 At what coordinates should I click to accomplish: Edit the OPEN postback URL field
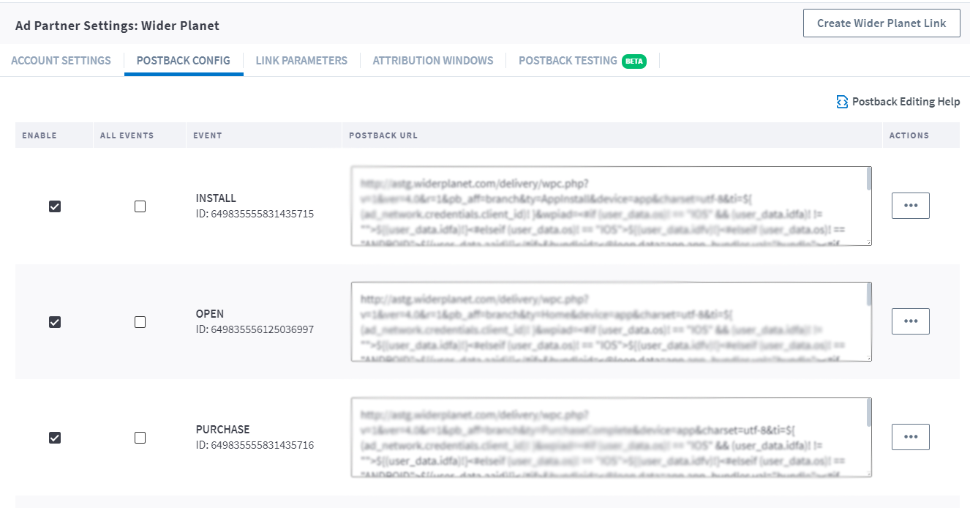click(x=611, y=321)
